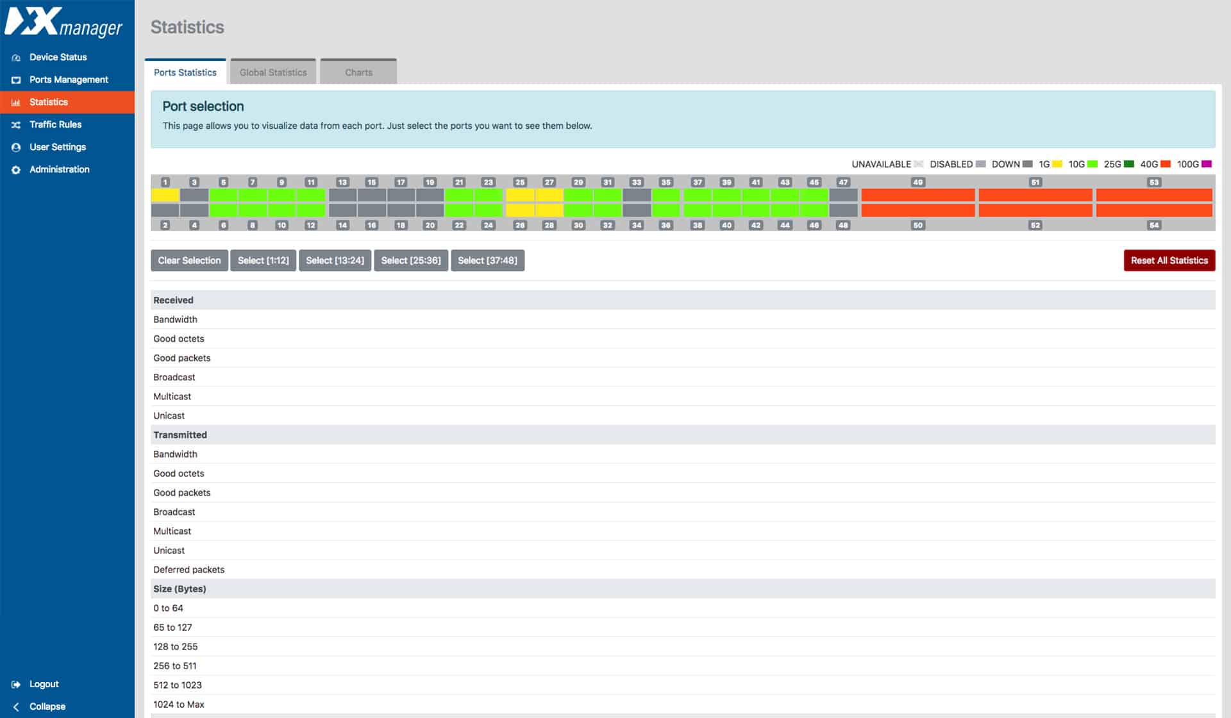Open Ports Management from the sidebar
This screenshot has width=1231, height=718.
68,79
